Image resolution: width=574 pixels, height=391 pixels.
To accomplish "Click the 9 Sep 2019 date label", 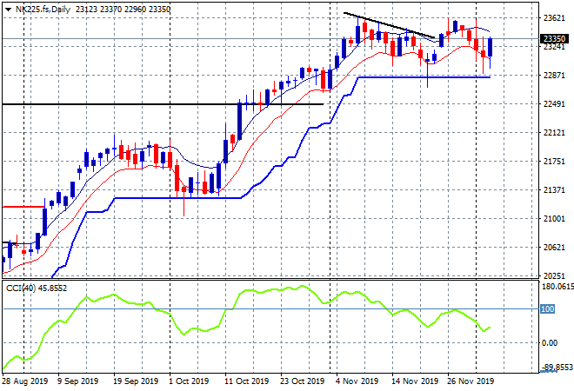I will (x=77, y=381).
